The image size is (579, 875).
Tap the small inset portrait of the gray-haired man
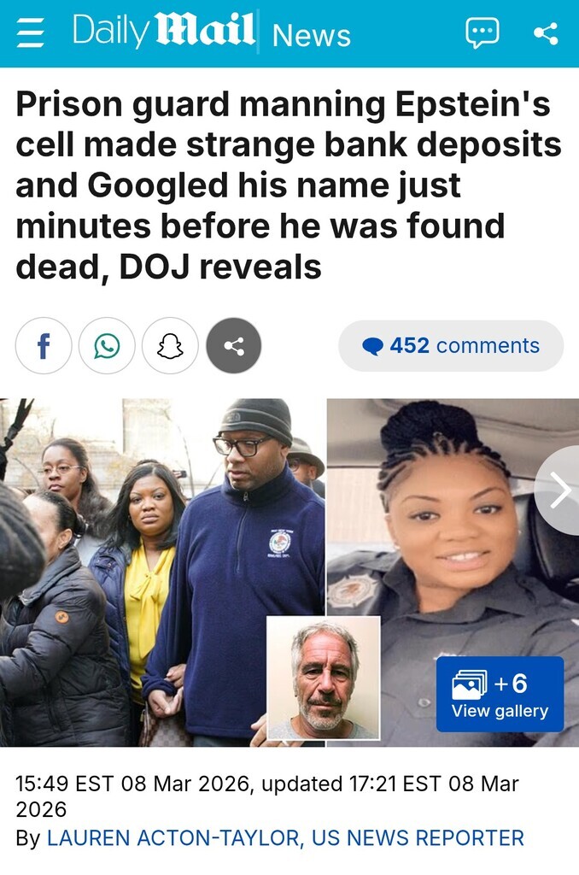(x=324, y=678)
